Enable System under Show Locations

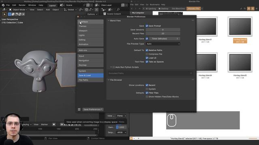click(x=147, y=89)
